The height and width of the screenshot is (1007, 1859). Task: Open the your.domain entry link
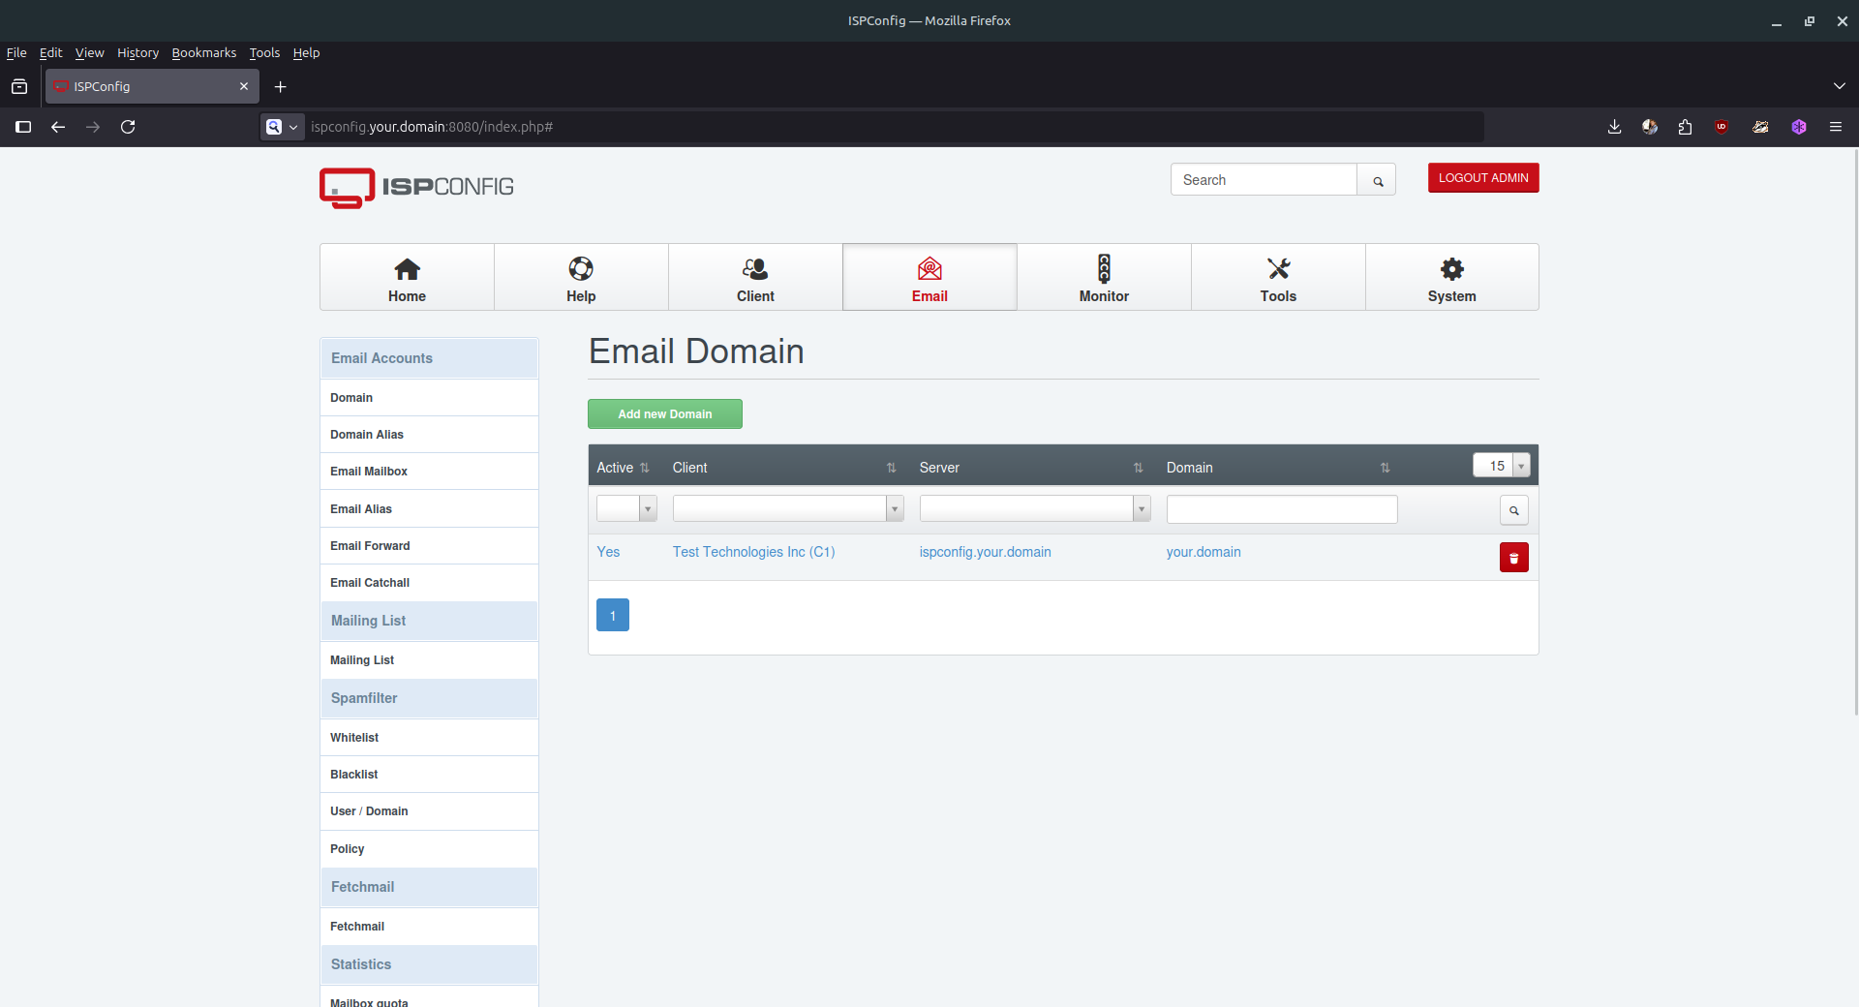pyautogui.click(x=1204, y=552)
